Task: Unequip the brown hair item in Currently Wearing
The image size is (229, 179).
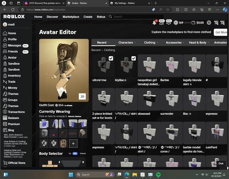Action: coord(63,134)
